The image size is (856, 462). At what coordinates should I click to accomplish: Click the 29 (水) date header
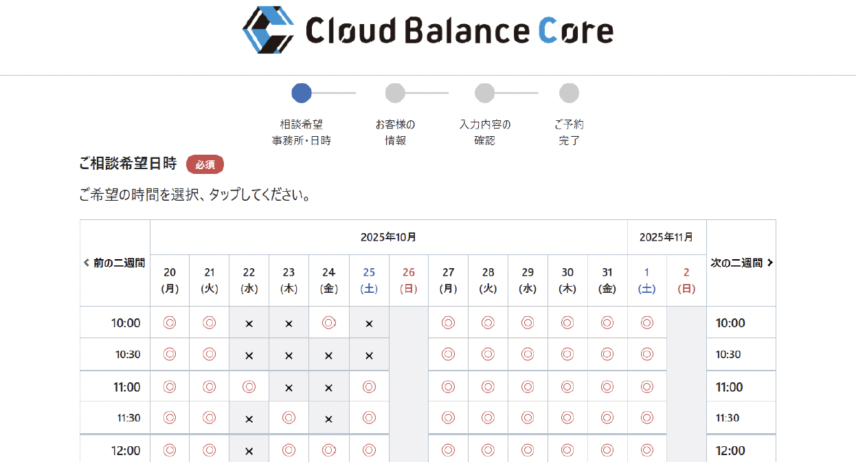tap(528, 280)
